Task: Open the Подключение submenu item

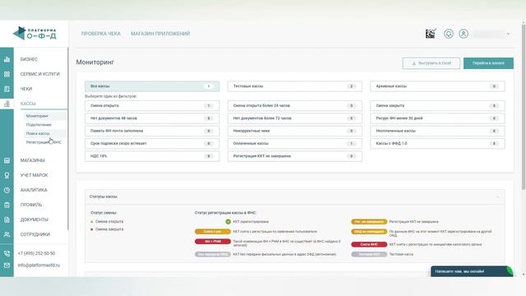Action: (x=39, y=124)
